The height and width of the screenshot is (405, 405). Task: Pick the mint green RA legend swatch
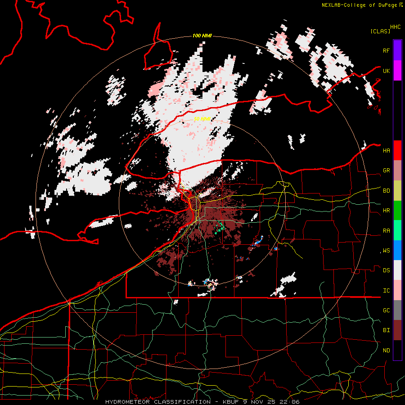[397, 230]
